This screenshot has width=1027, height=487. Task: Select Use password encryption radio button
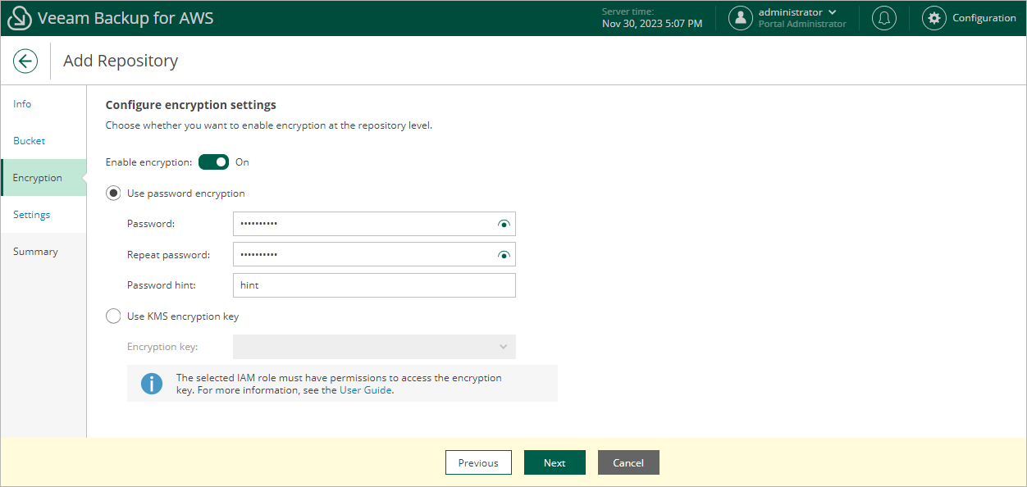coord(113,193)
